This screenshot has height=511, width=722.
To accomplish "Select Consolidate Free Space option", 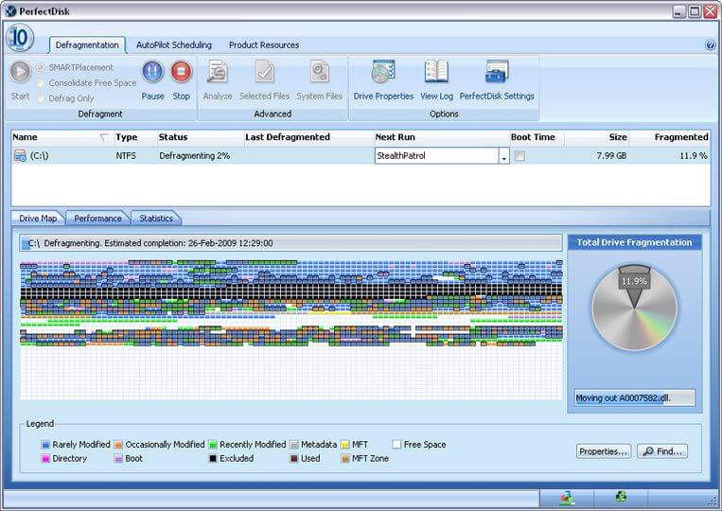I will click(x=41, y=82).
